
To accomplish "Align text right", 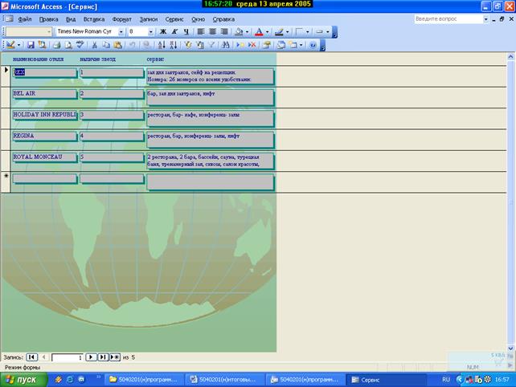I will (x=224, y=31).
